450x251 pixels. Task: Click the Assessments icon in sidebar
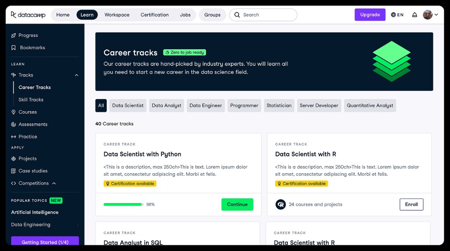(x=14, y=124)
